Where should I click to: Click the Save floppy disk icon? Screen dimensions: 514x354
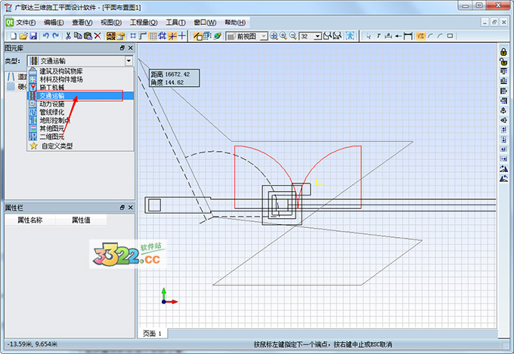(33, 35)
